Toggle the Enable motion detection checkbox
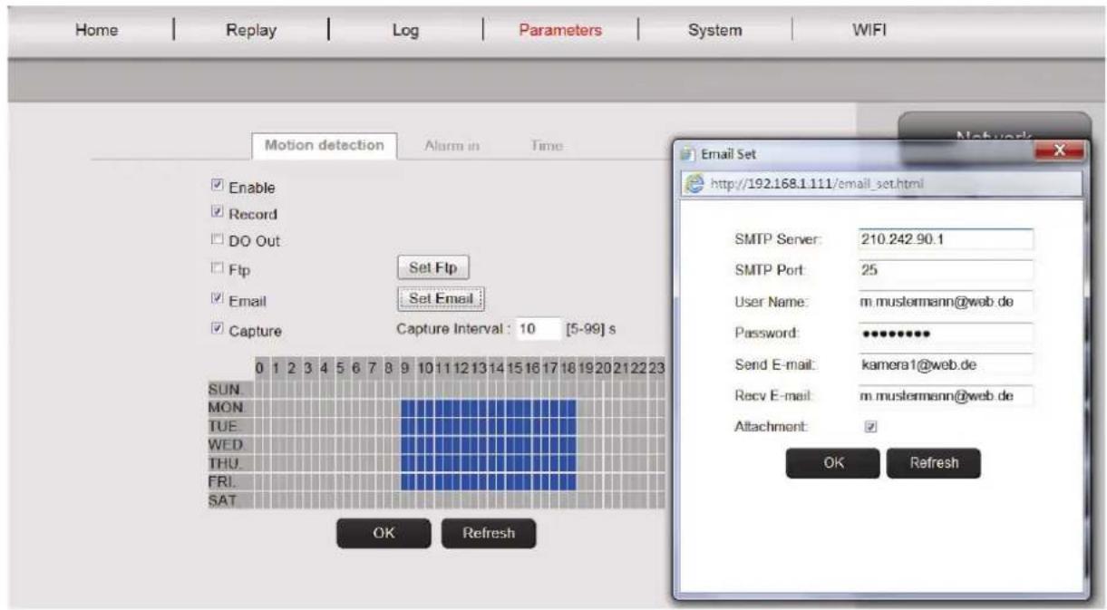The width and height of the screenshot is (1107, 610). click(x=217, y=187)
